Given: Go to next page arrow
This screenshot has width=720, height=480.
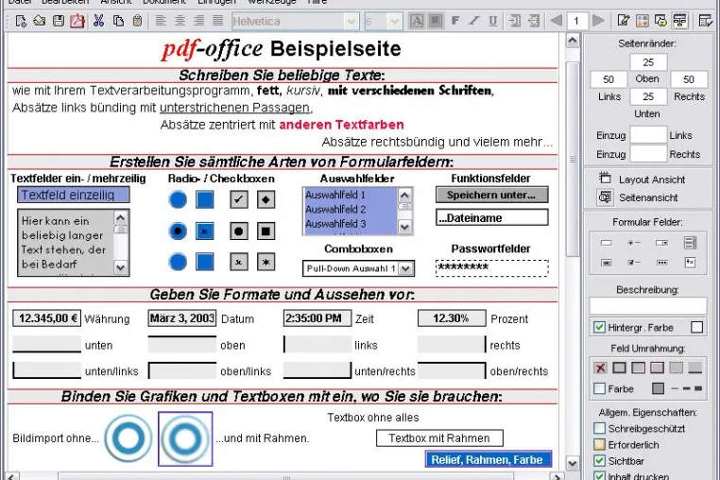Looking at the screenshot, I should [x=598, y=21].
